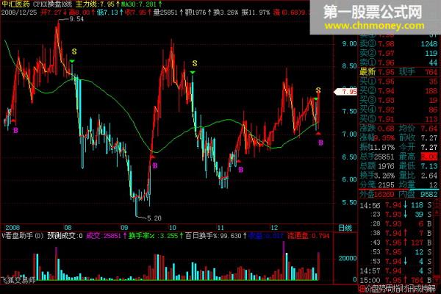This screenshot has height=294, width=441.
Task: Click the 百日换手%:99.630 value
Action: pos(216,236)
